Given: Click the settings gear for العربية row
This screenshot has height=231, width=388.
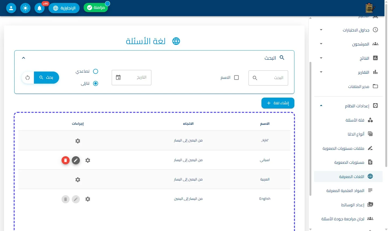Looking at the screenshot, I should pos(78,180).
